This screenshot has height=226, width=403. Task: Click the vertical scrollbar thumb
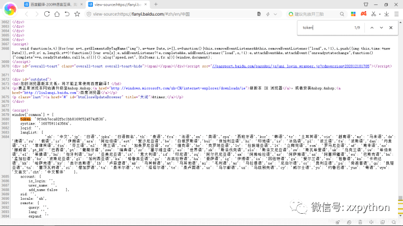click(400, 198)
